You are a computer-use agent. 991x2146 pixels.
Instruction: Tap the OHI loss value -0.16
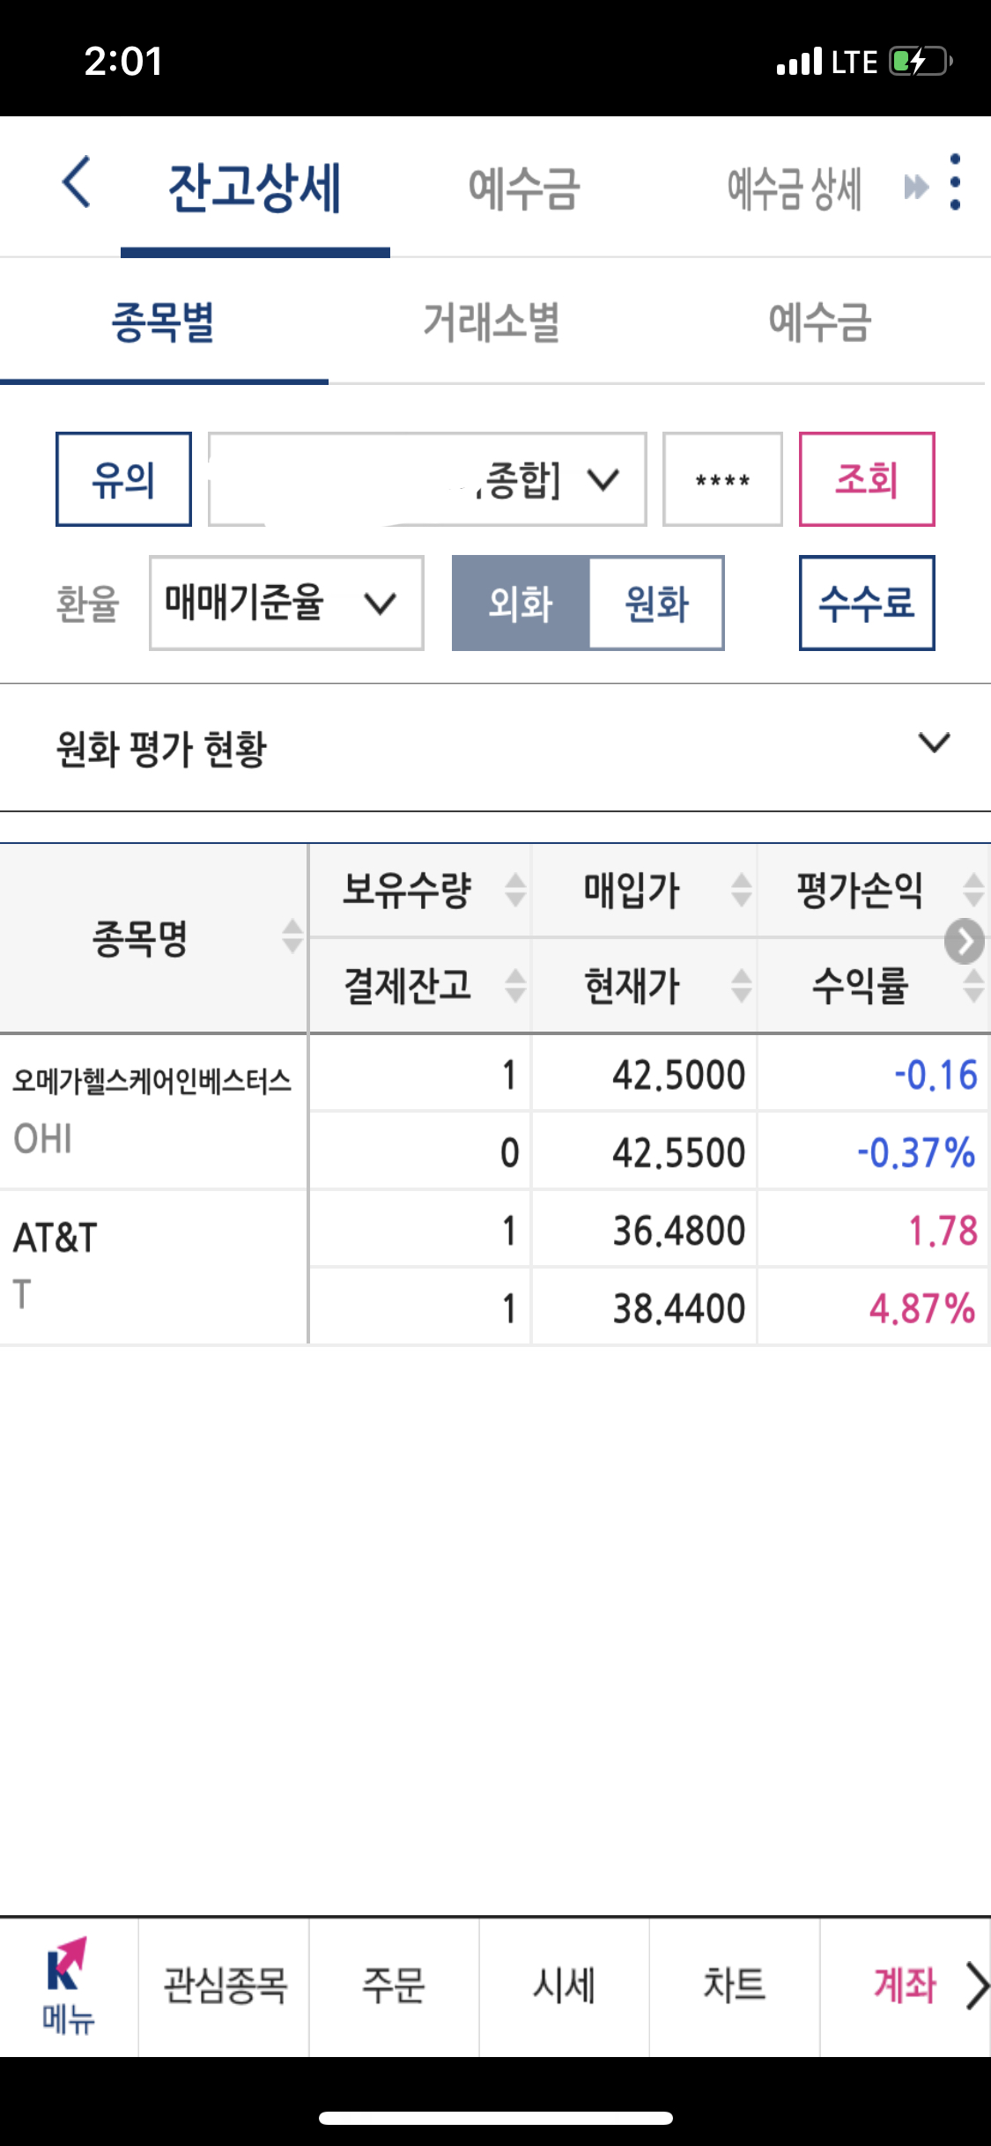point(936,1075)
